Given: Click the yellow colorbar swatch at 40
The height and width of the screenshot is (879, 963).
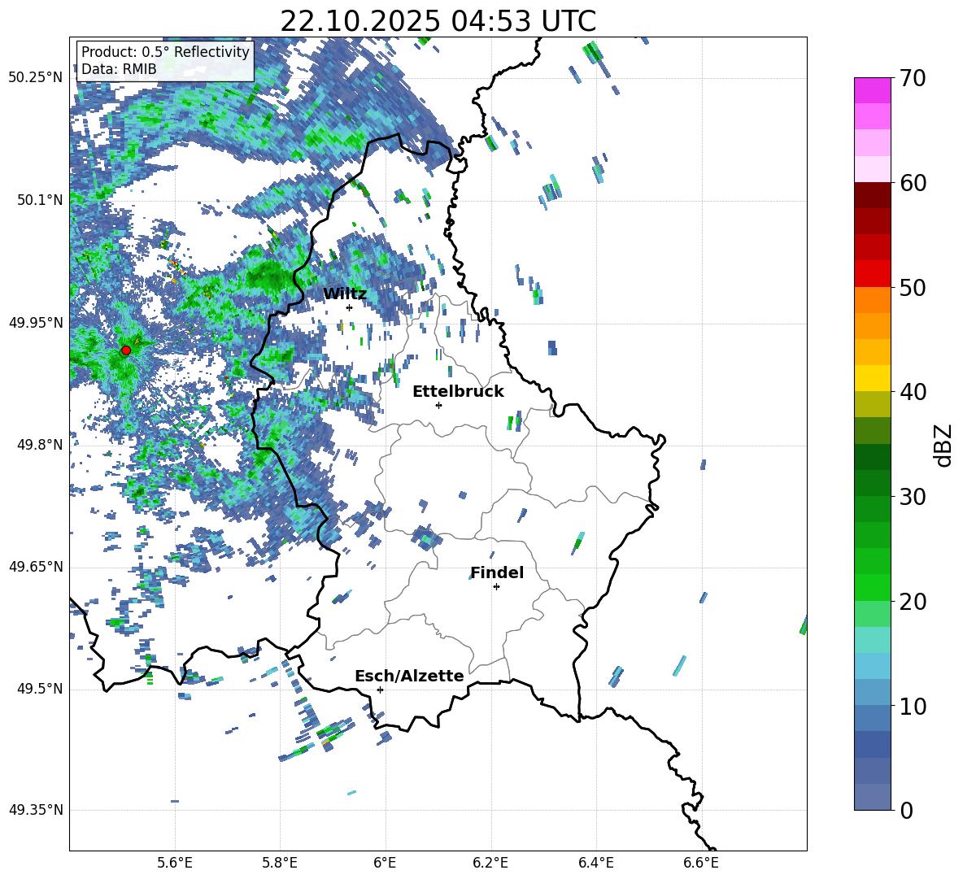Looking at the screenshot, I should pos(872,379).
